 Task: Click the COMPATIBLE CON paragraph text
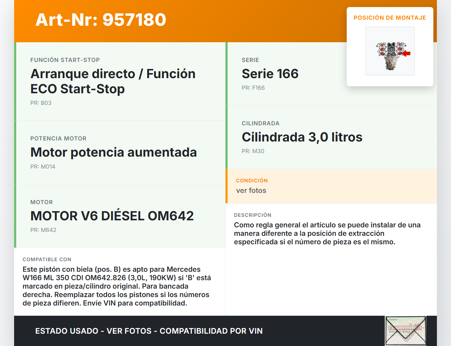[x=116, y=286]
